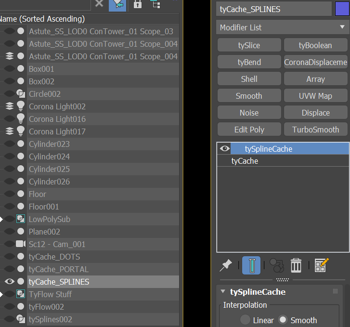Click Box001 geometry dot icon

coord(21,68)
